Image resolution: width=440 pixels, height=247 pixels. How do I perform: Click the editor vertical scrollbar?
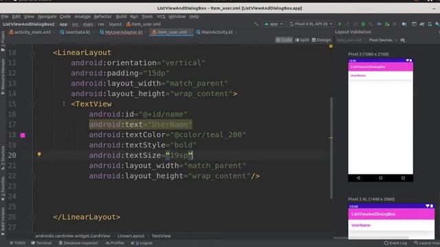pos(331,148)
